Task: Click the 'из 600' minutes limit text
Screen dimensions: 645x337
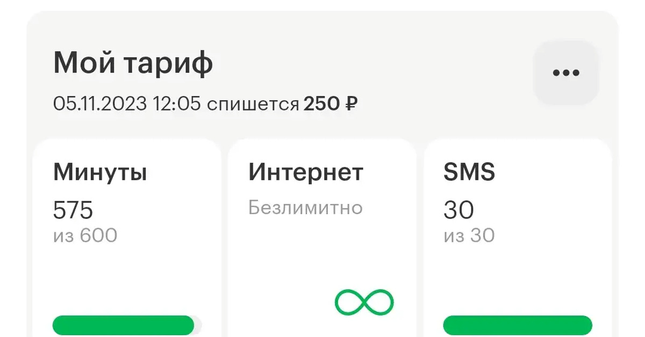Action: (85, 236)
